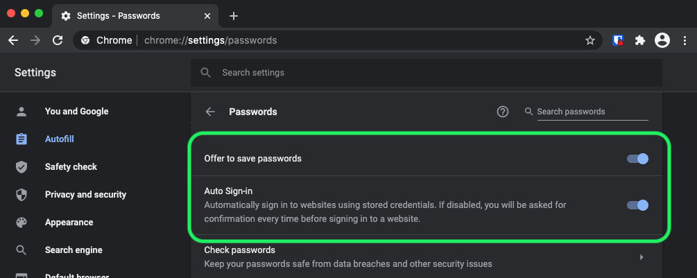
Task: Turn off the Auto Sign-in toggle
Action: pos(637,205)
